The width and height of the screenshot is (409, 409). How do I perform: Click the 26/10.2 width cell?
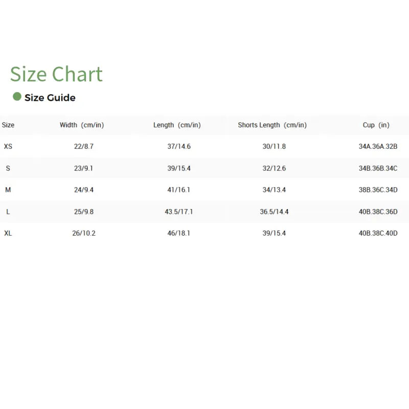point(84,233)
